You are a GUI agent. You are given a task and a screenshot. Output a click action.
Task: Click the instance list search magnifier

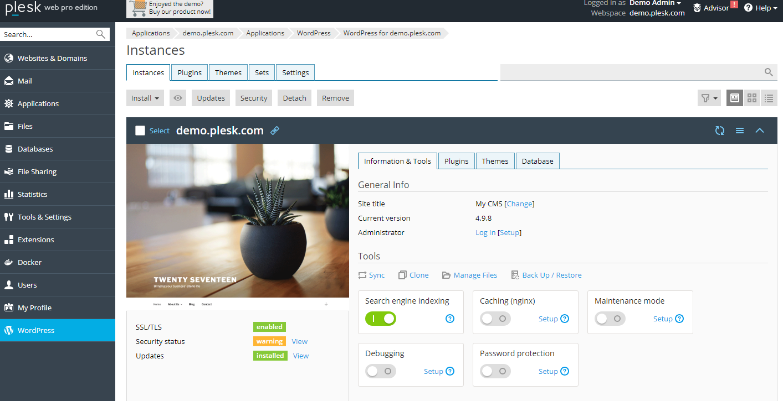pyautogui.click(x=769, y=72)
